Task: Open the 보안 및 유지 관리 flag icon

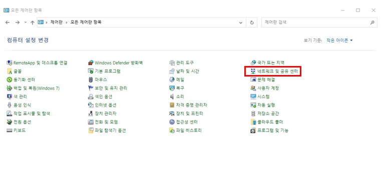Action: point(91,88)
